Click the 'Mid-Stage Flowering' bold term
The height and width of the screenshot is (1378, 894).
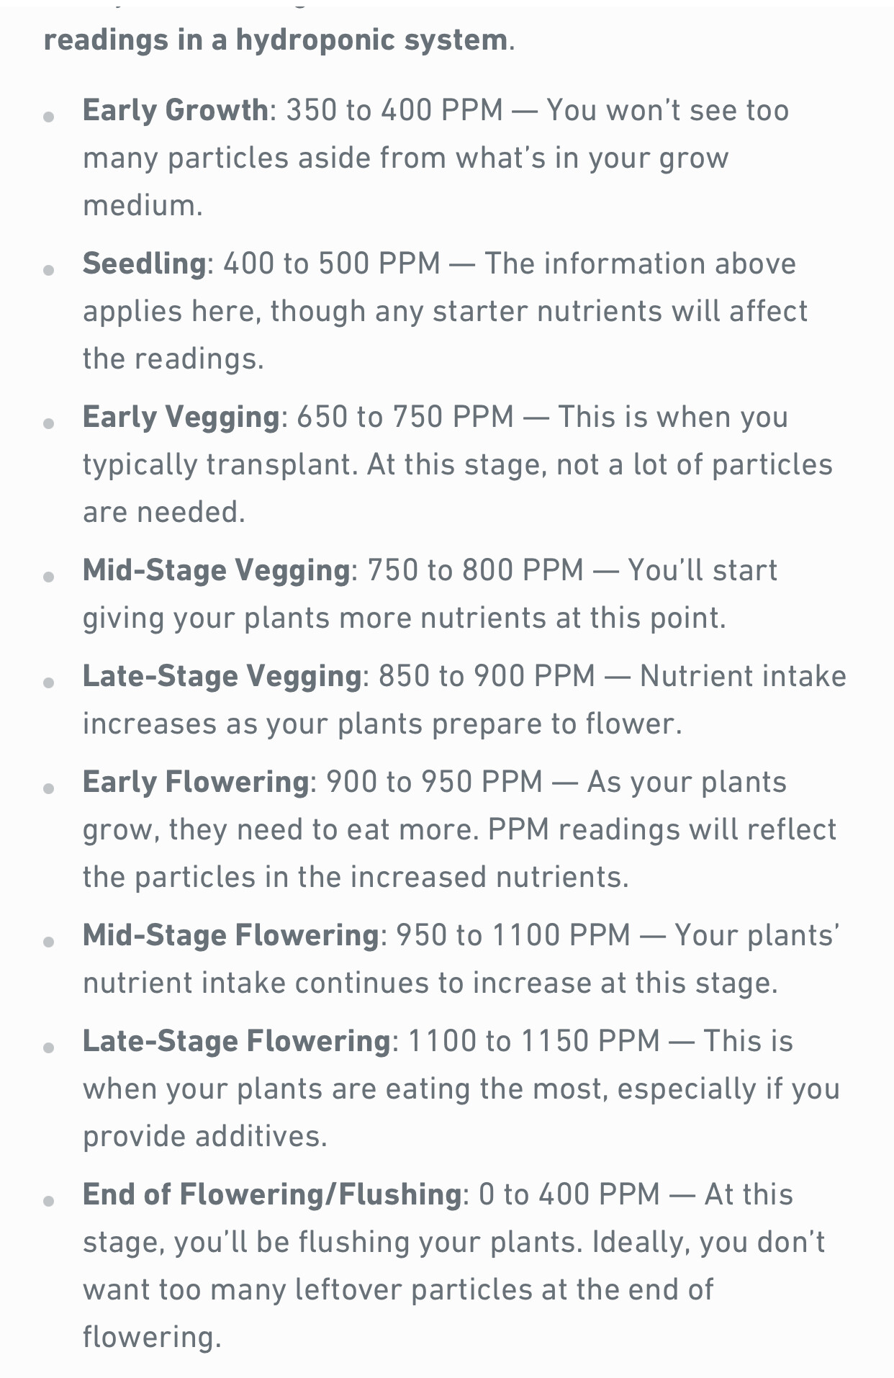pyautogui.click(x=231, y=935)
